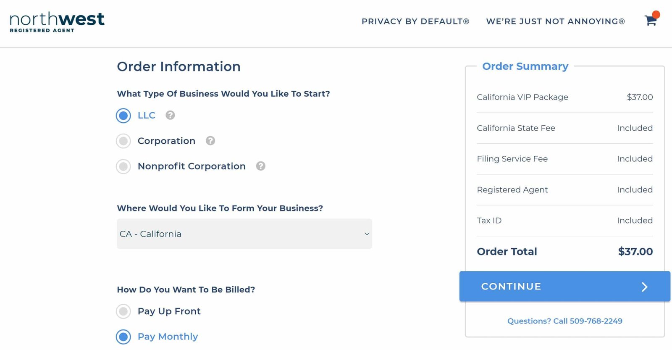The height and width of the screenshot is (350, 672).
Task: Click the blue Continue button
Action: (565, 286)
